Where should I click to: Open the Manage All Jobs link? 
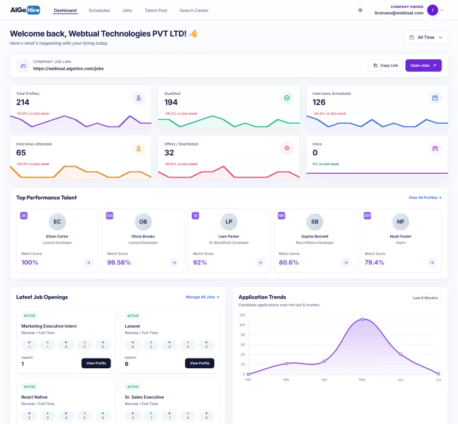[x=202, y=297]
